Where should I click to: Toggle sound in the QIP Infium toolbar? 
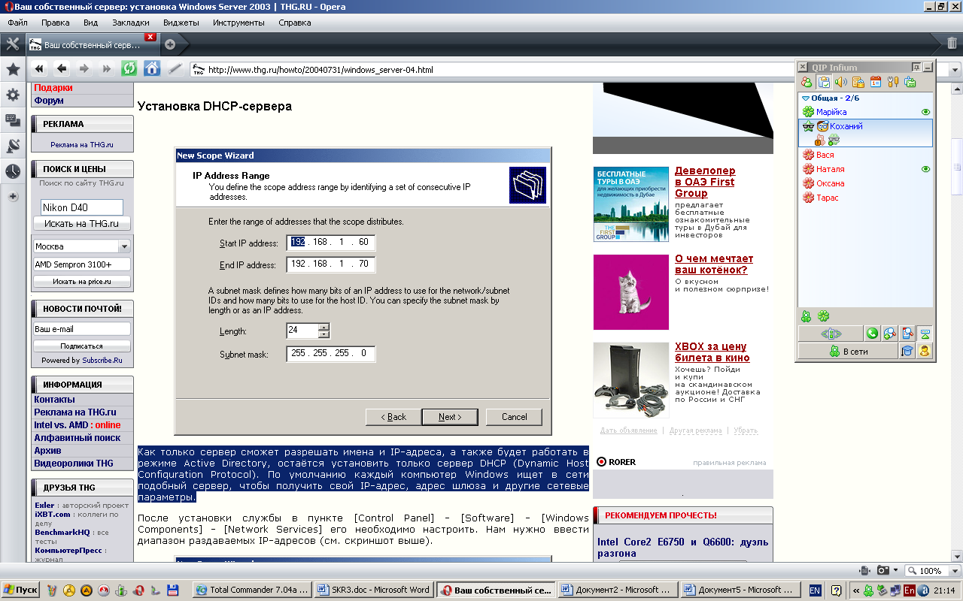point(841,82)
